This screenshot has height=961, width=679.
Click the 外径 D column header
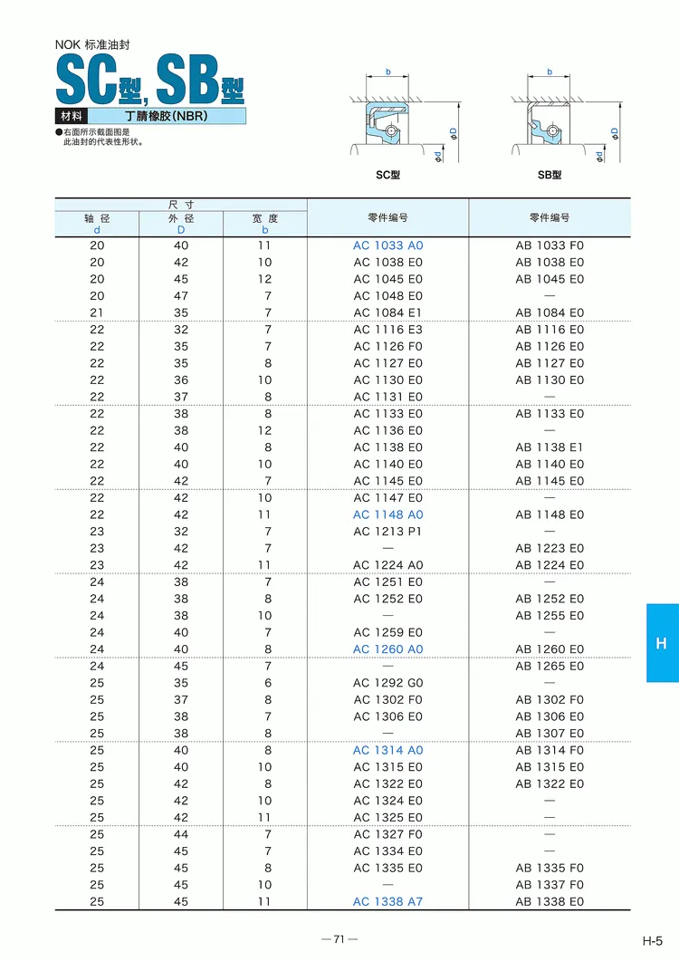click(181, 224)
